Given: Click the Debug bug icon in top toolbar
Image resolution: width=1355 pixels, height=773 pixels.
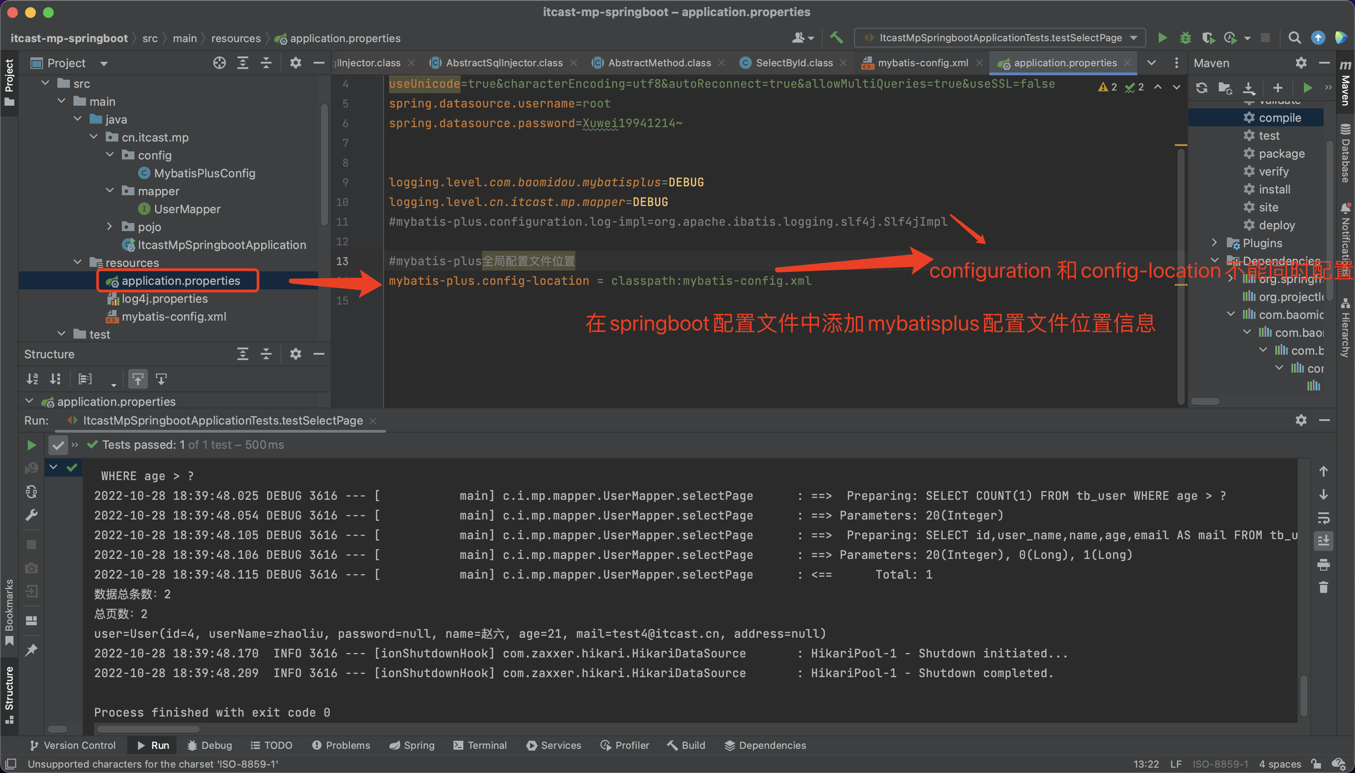Looking at the screenshot, I should 1185,38.
